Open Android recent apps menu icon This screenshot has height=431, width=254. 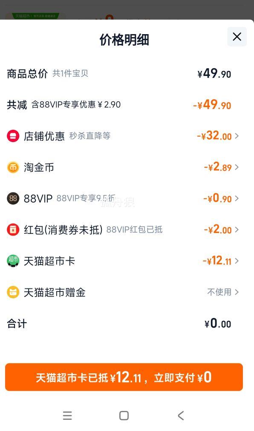click(x=67, y=415)
